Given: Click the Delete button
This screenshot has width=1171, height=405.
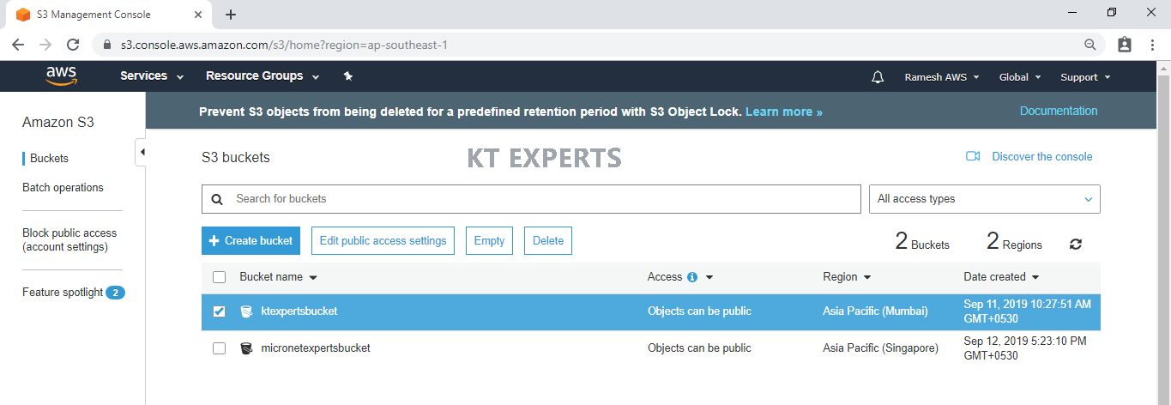Looking at the screenshot, I should click(x=548, y=241).
